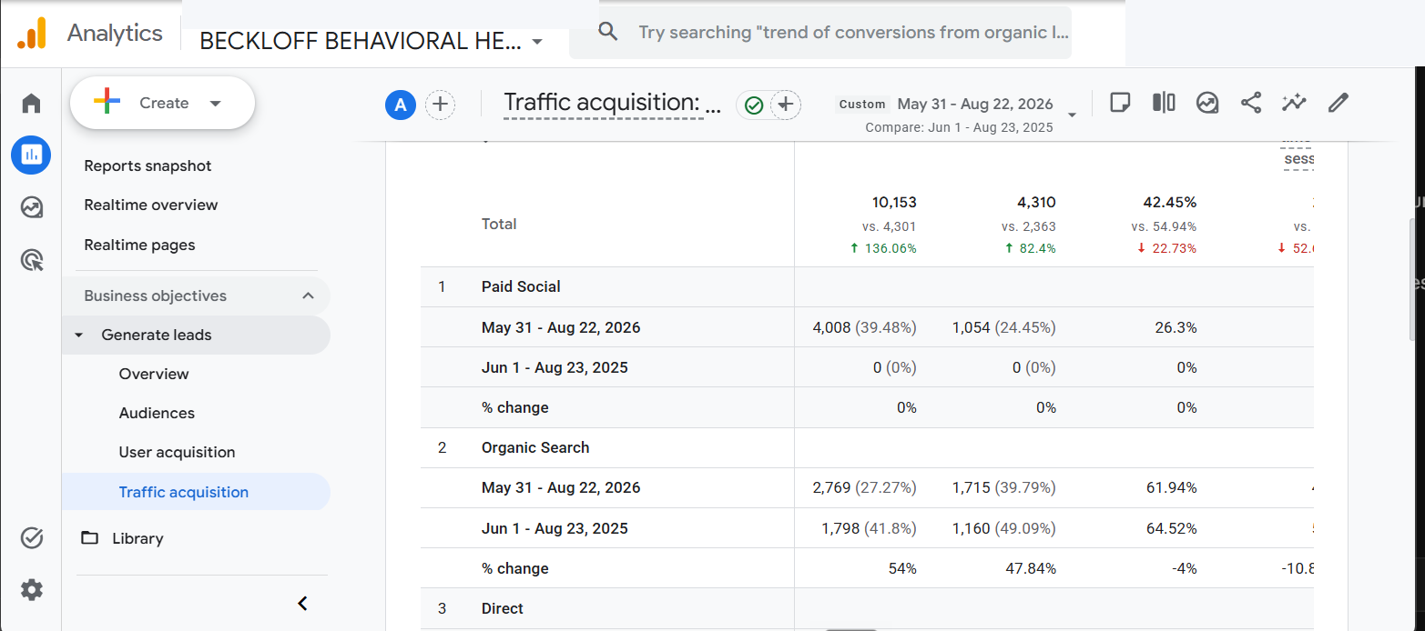Screen dimensions: 1425x631
Task: Click the Customize report pencil icon
Action: click(x=1338, y=103)
